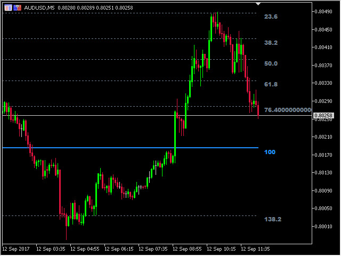The height and width of the screenshot is (256, 341).
Task: Click the 0.80450 price axis label
Action: click(323, 30)
